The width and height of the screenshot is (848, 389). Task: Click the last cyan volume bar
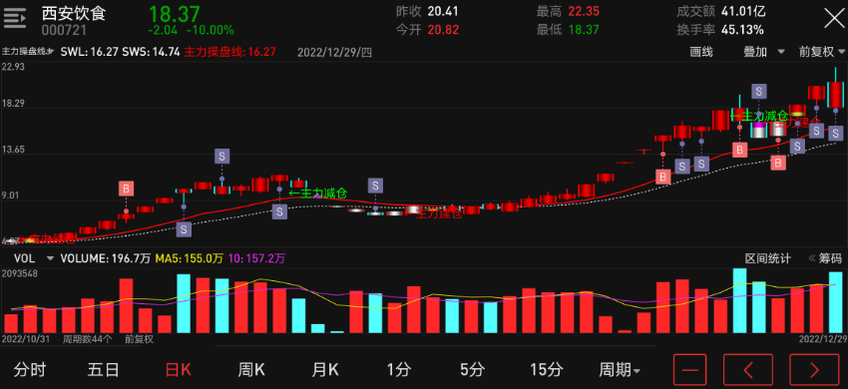coord(836,302)
